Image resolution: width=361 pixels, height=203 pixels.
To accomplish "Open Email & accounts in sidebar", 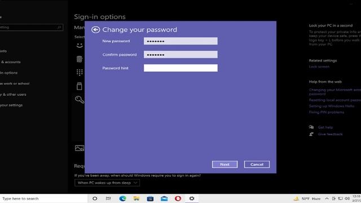I will [x=10, y=62].
